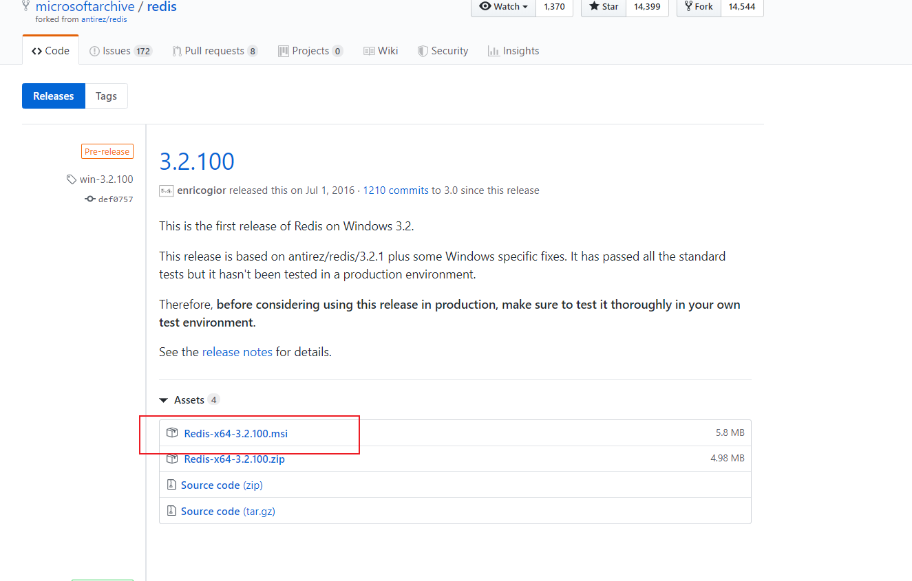Click the book icon on the Wiki tab
Screen dimensions: 912x581
pyautogui.click(x=369, y=51)
